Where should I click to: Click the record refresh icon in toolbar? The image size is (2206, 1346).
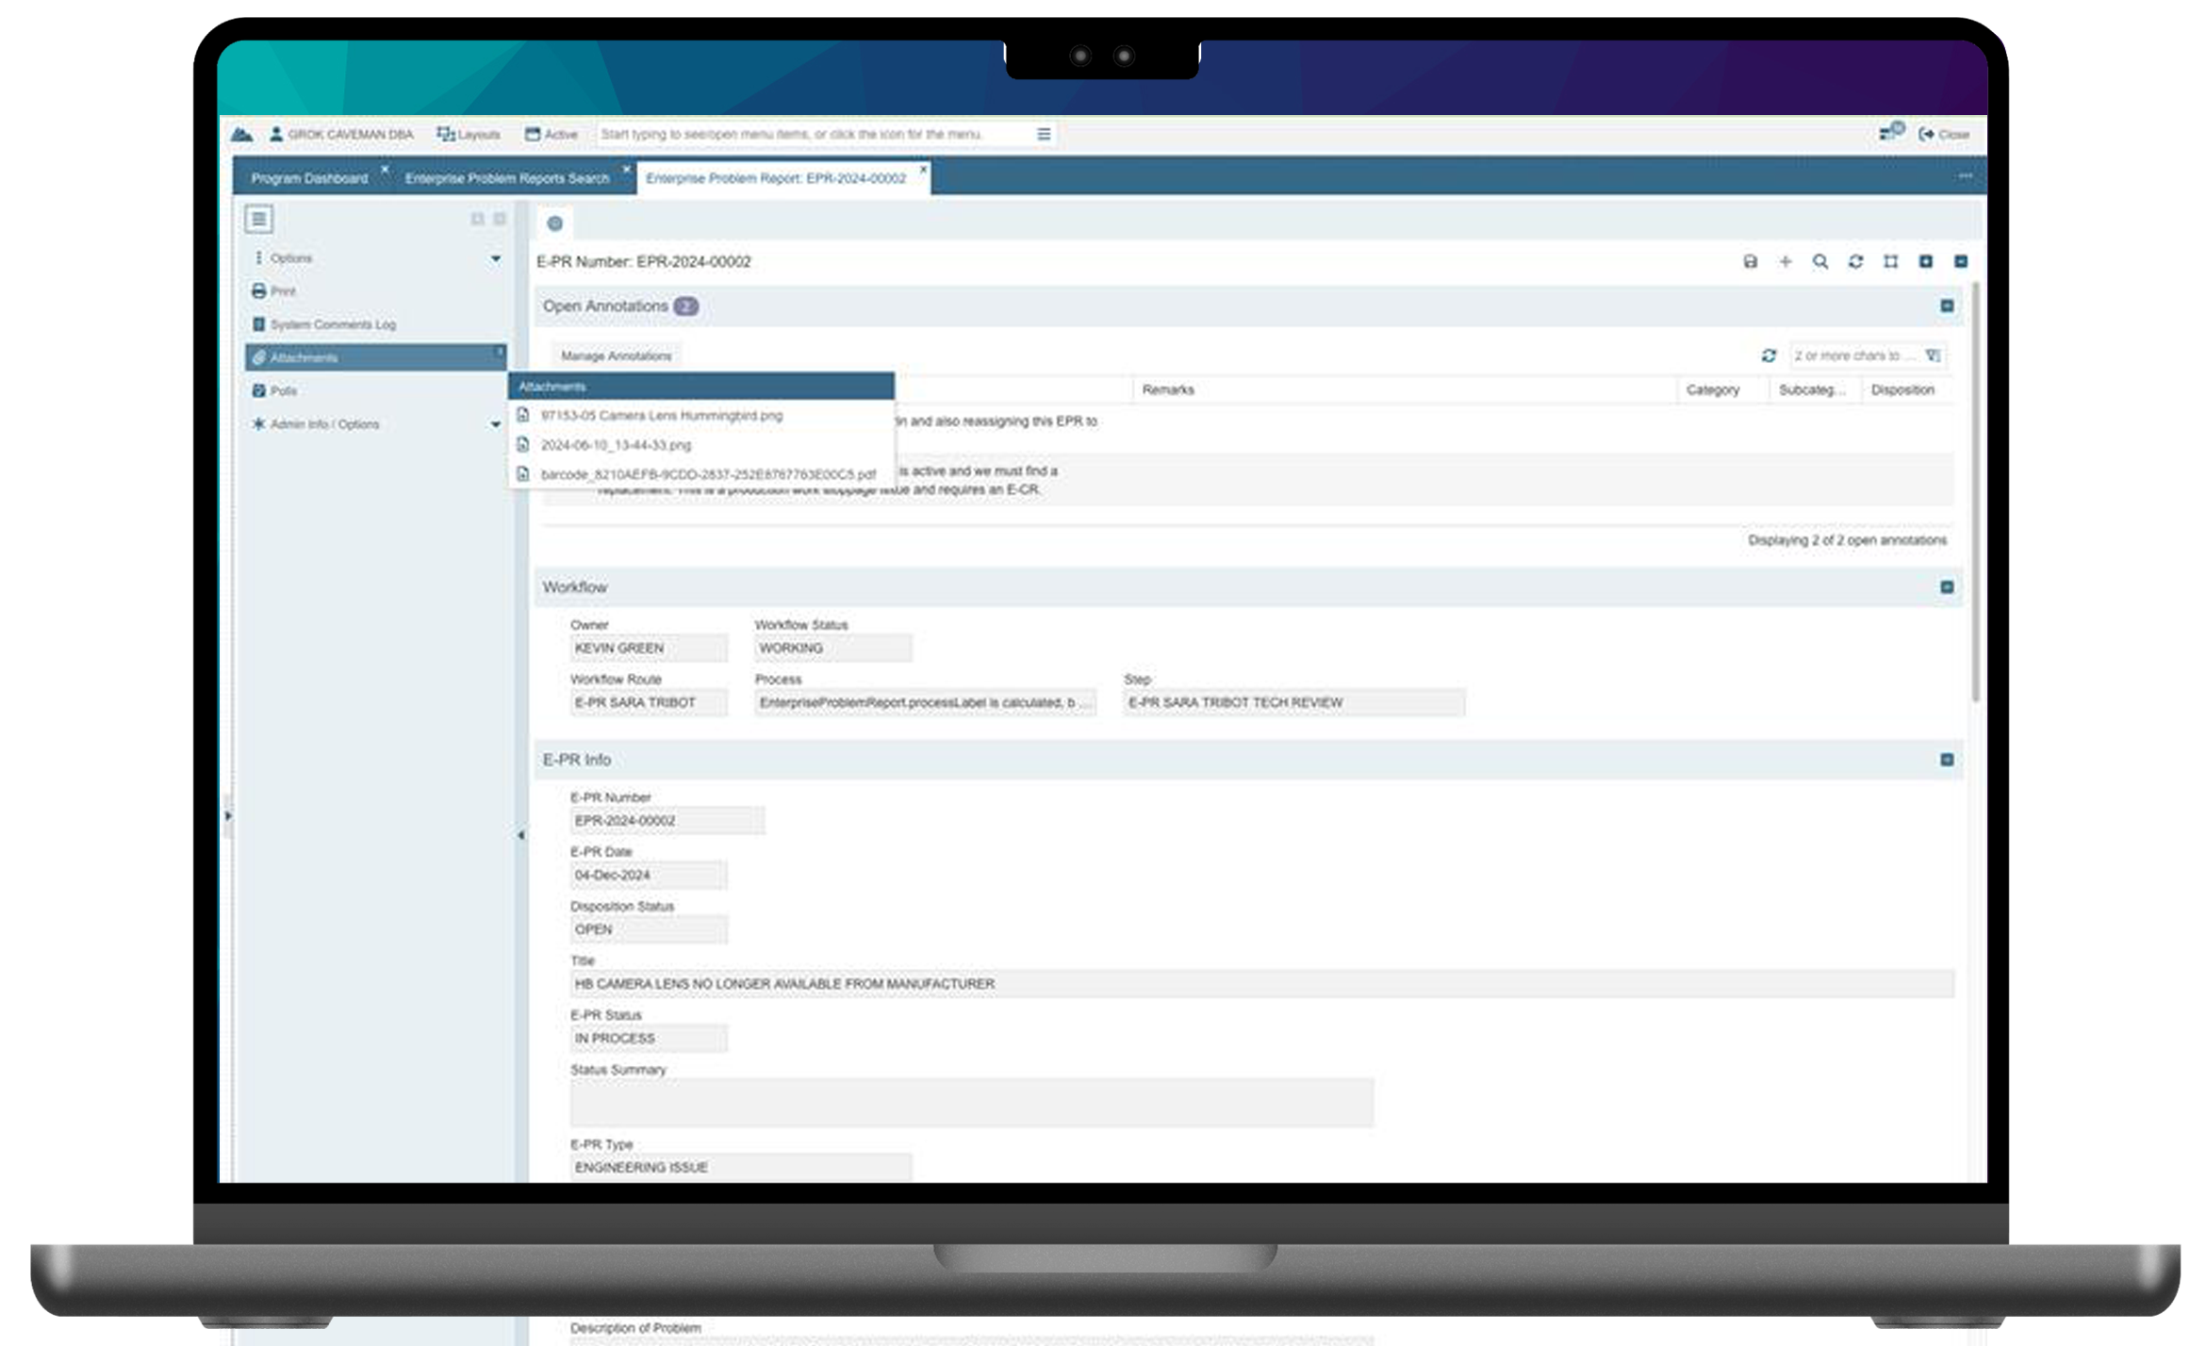pyautogui.click(x=1855, y=262)
